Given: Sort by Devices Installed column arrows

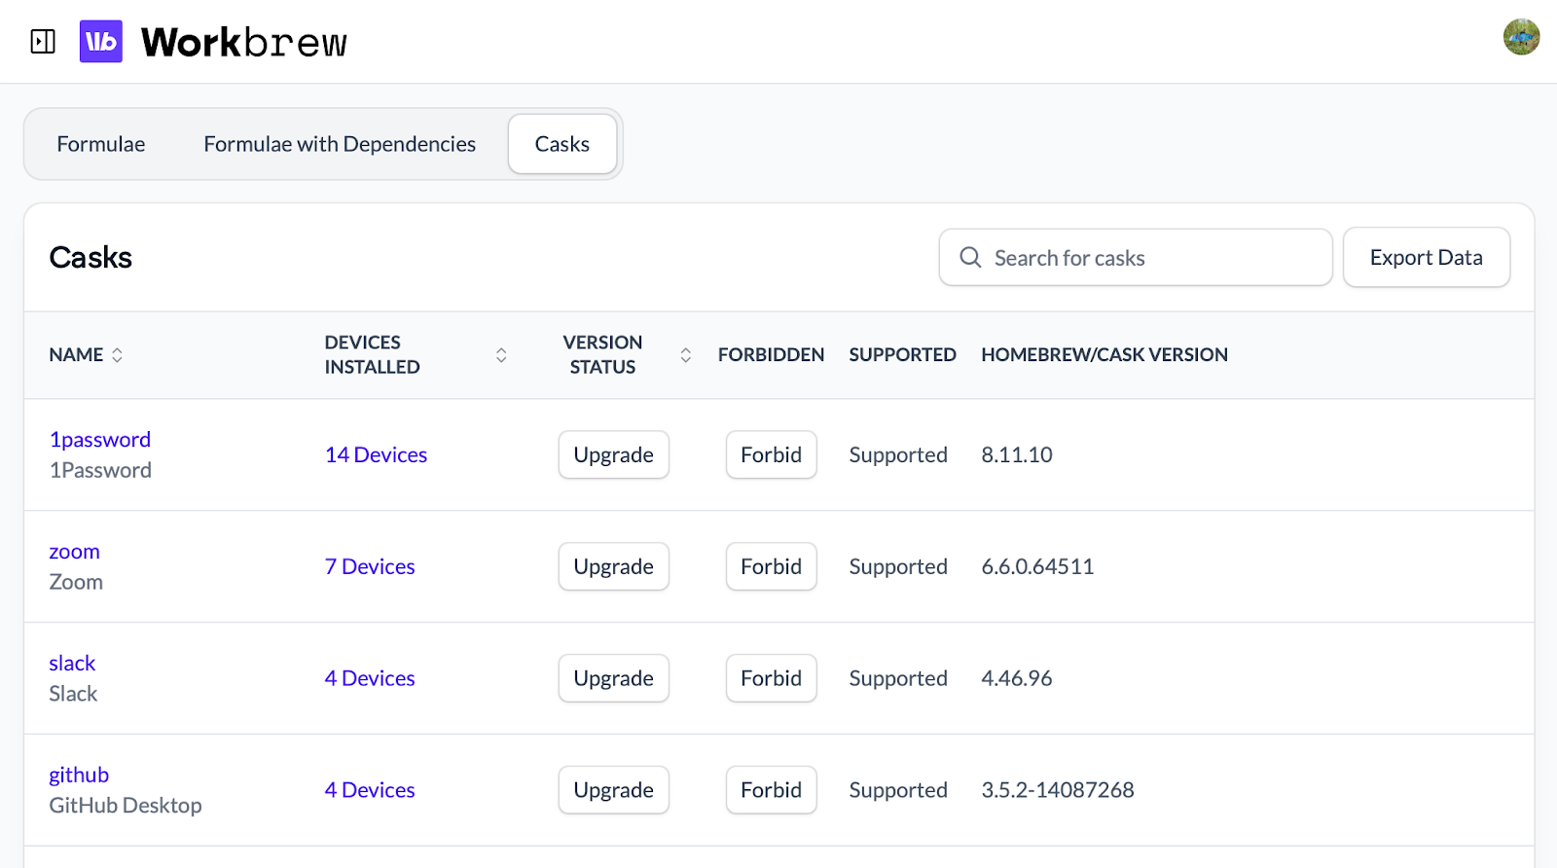Looking at the screenshot, I should click(501, 355).
